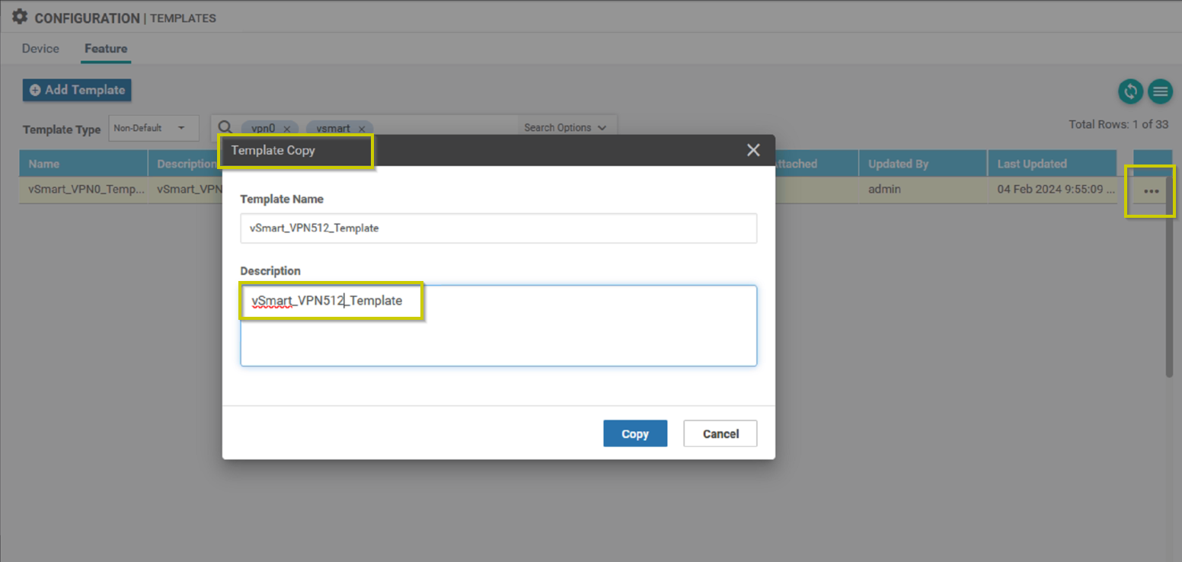Switch to the Device tab
This screenshot has width=1182, height=562.
point(40,49)
